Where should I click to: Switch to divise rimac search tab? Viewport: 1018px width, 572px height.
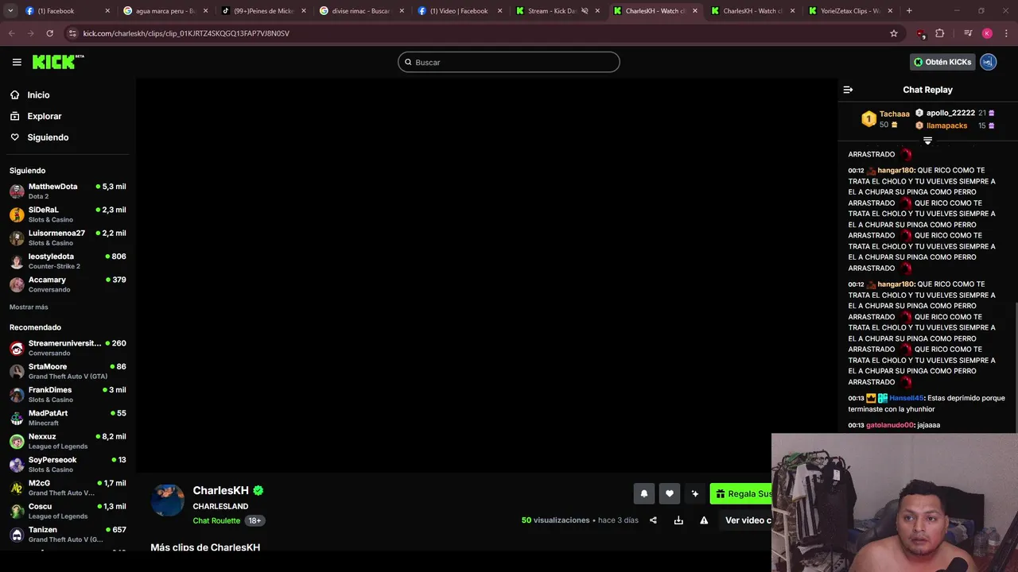click(360, 11)
